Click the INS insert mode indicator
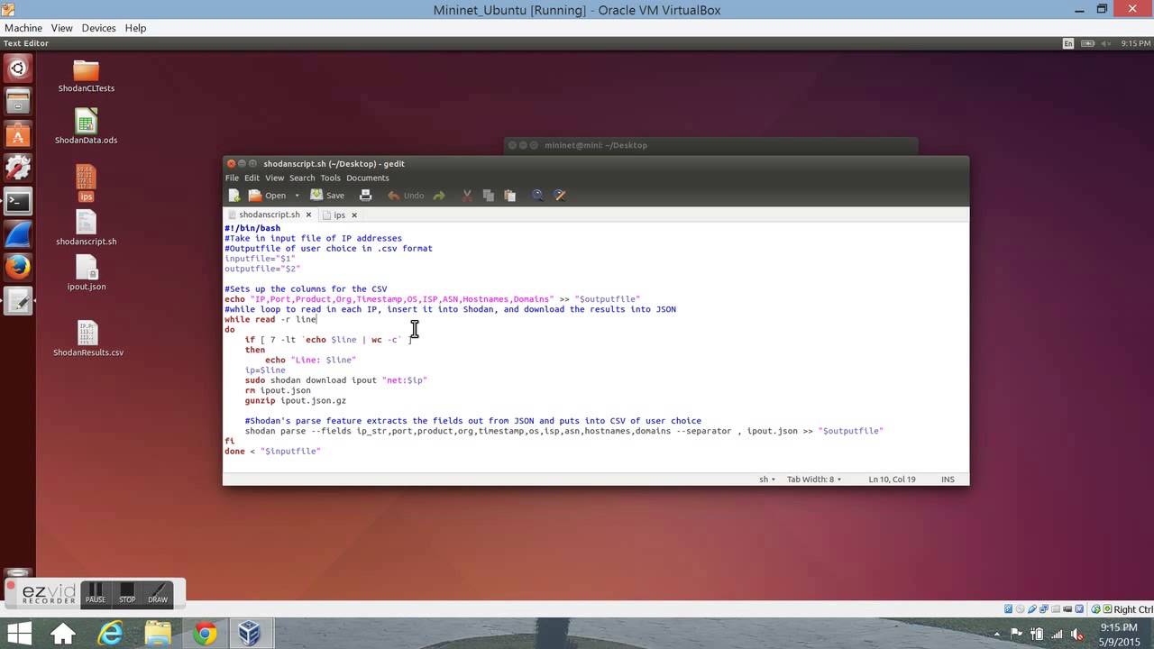The width and height of the screenshot is (1154, 649). [x=948, y=480]
